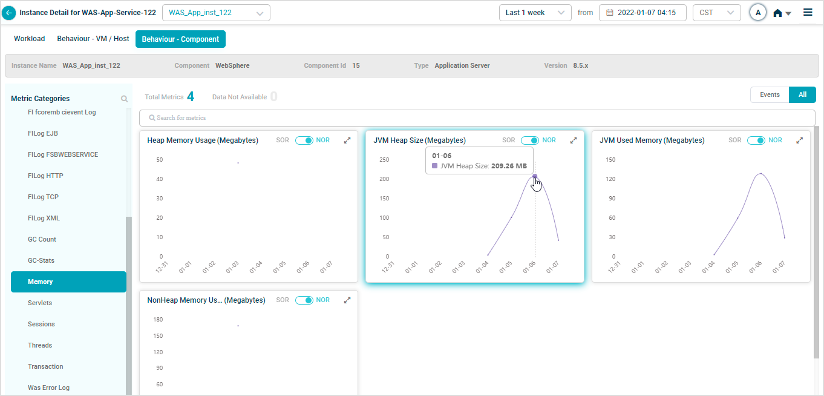The width and height of the screenshot is (824, 396).
Task: Click the Metric Categories list scrollbar
Action: click(128, 306)
